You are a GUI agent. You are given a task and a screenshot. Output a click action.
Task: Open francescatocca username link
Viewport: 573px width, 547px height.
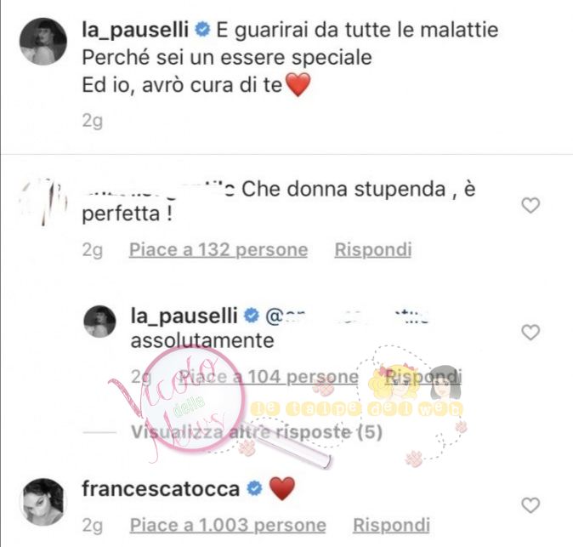point(161,489)
